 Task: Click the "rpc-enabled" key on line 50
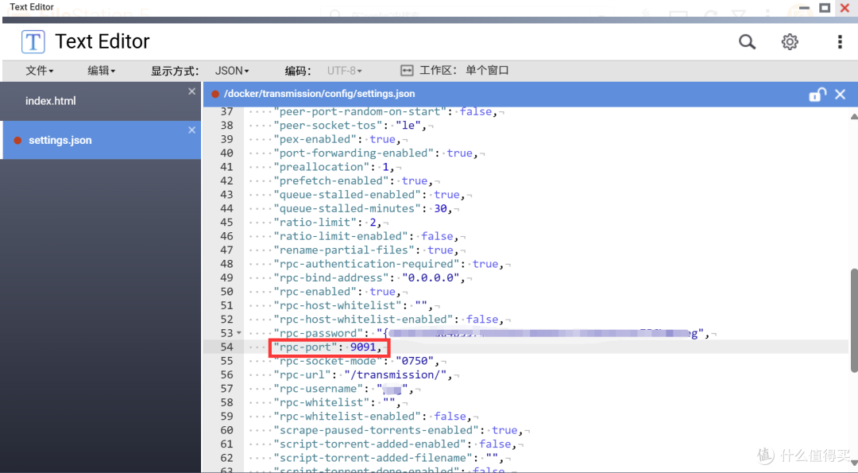click(x=315, y=292)
